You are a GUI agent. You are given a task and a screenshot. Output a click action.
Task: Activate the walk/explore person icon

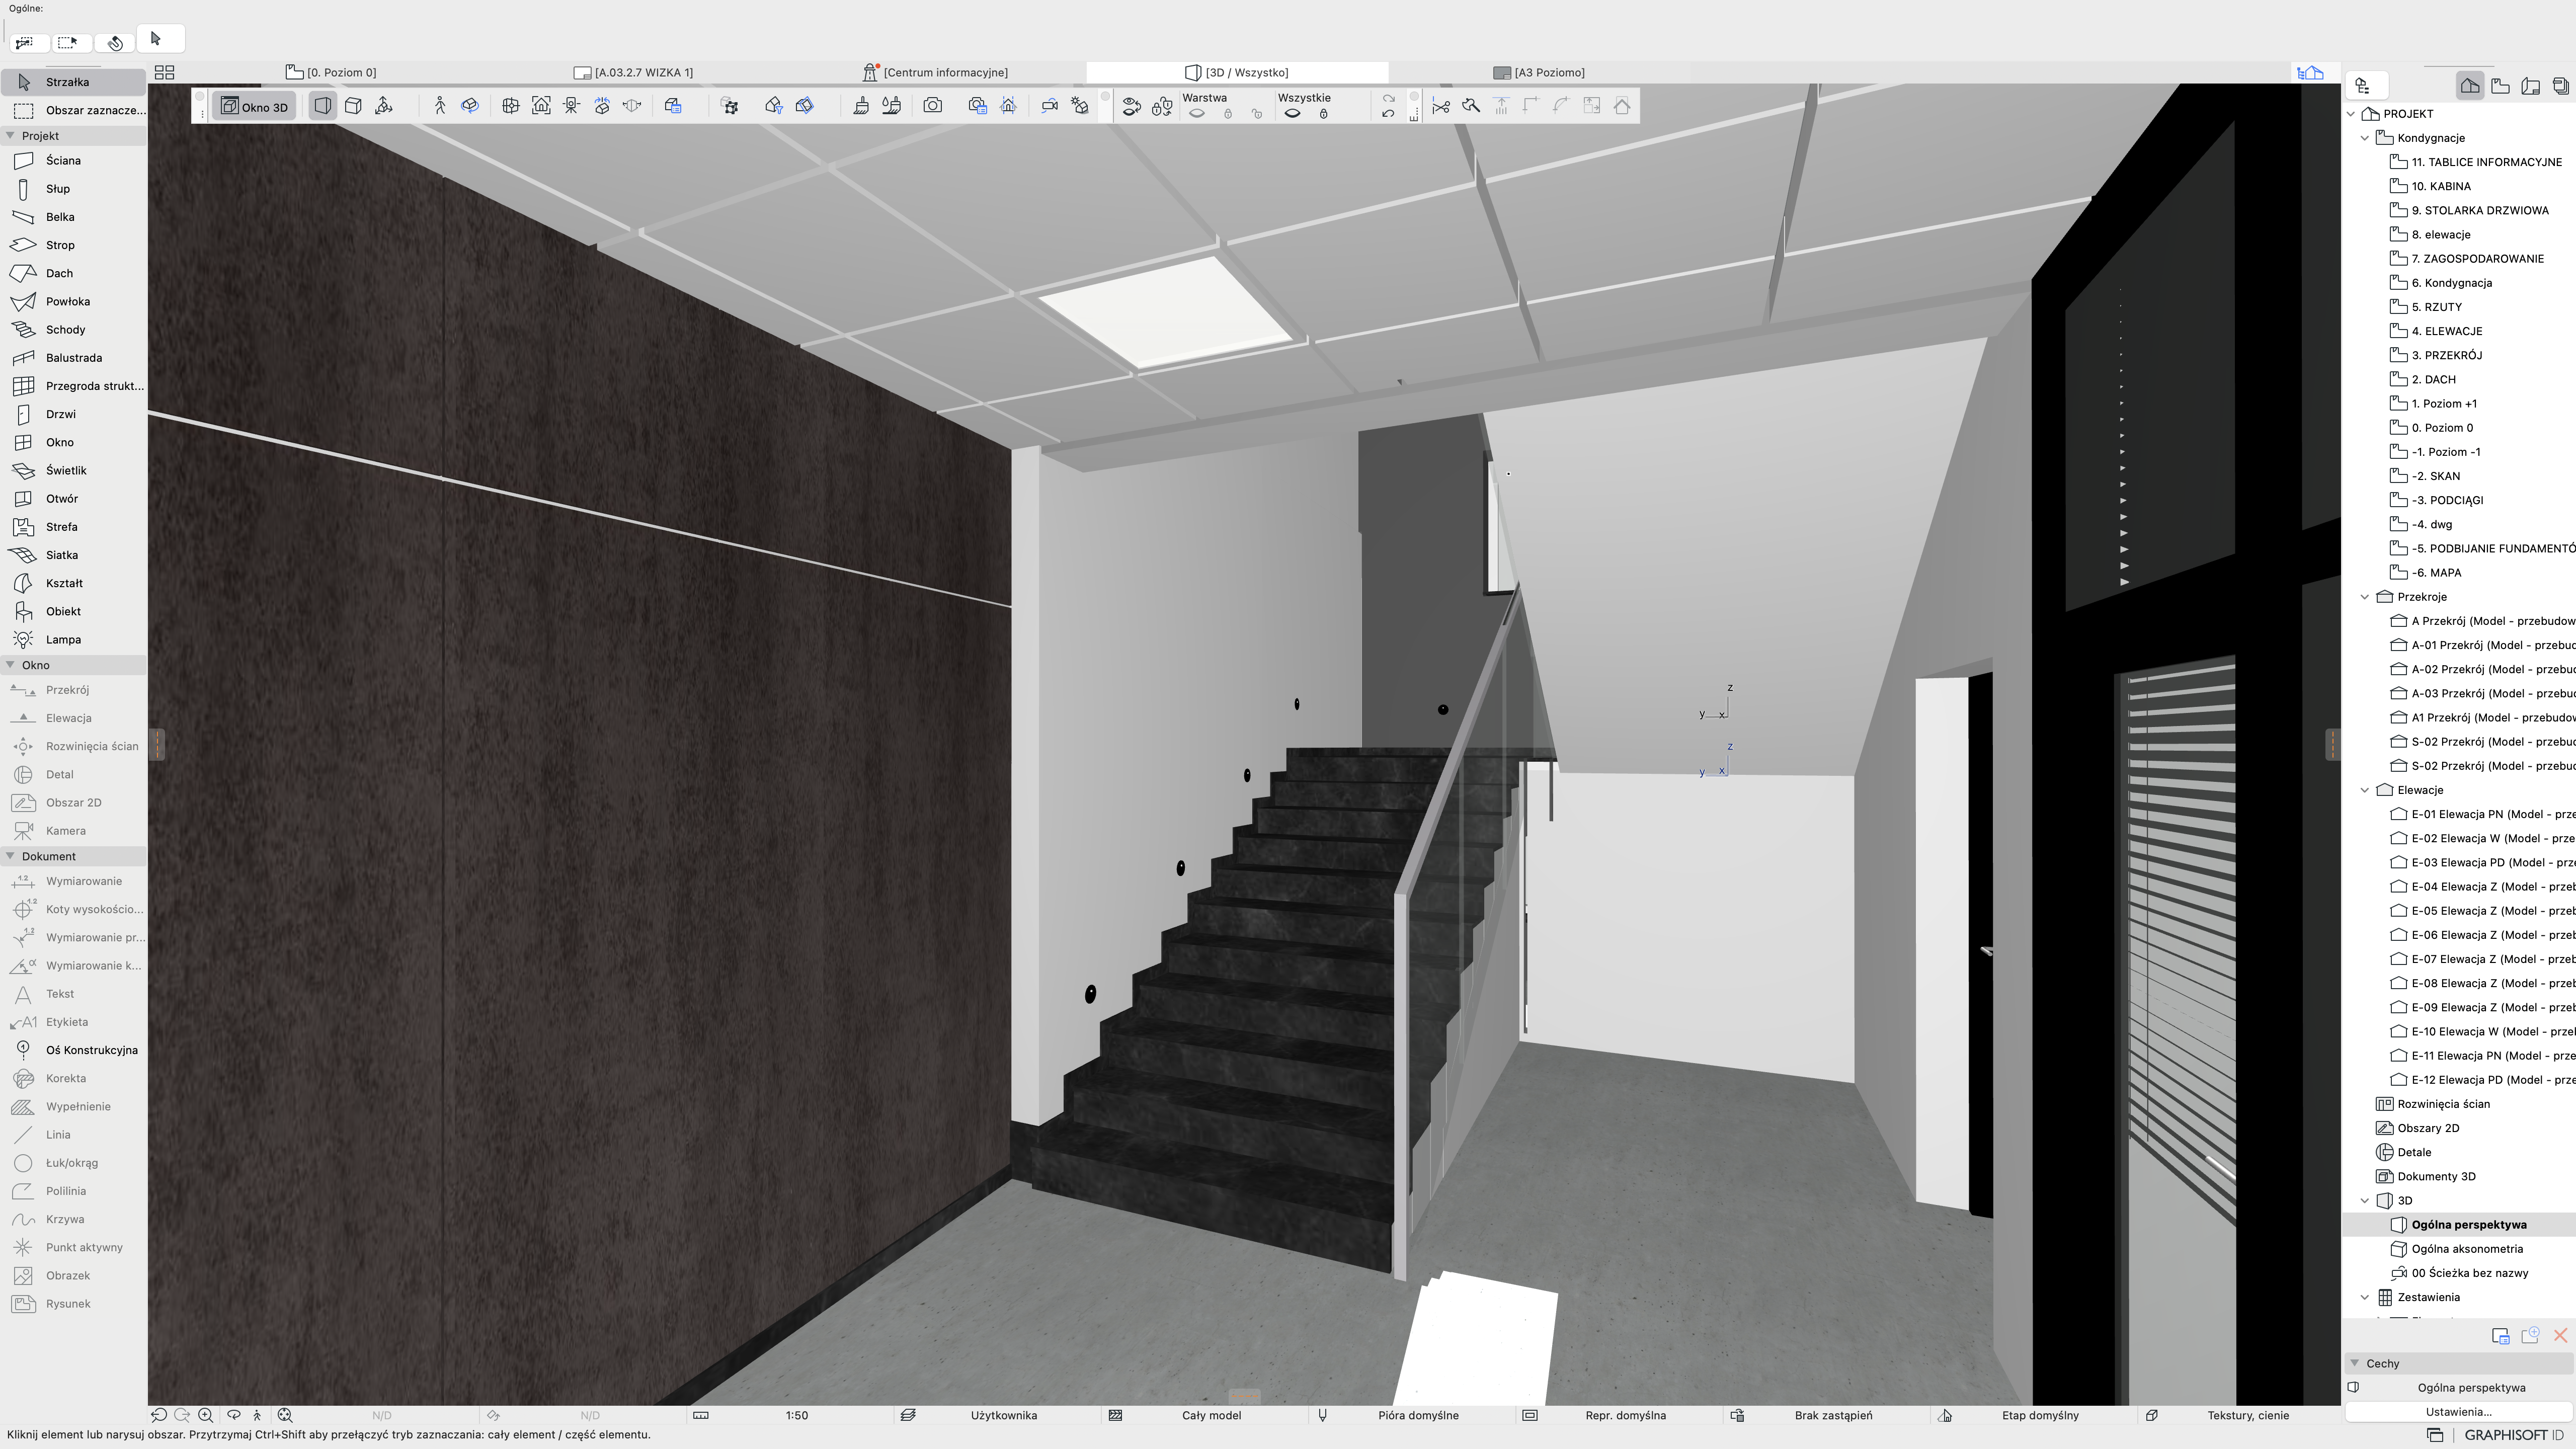(439, 106)
